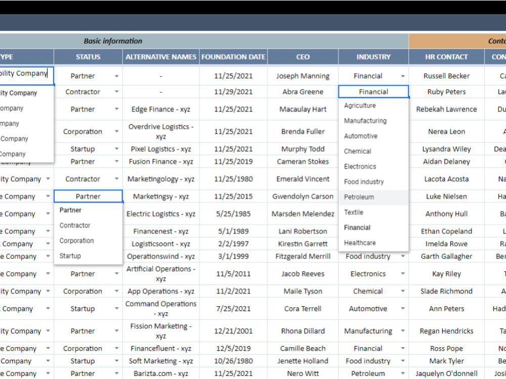Select HR contact 'Russell Becker'

(x=446, y=76)
